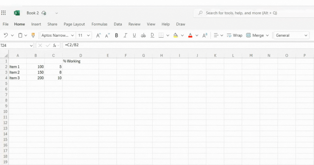Click the Insert Function (fx) icon
The width and height of the screenshot is (314, 165).
point(54,45)
